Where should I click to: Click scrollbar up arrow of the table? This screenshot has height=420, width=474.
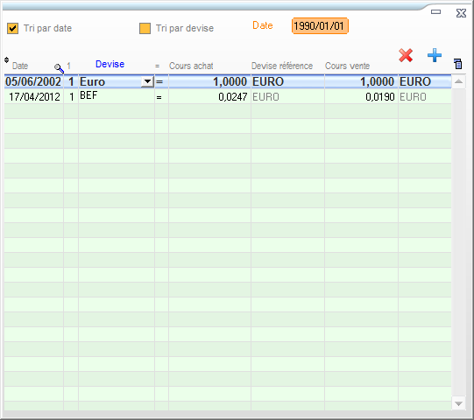pos(458,81)
